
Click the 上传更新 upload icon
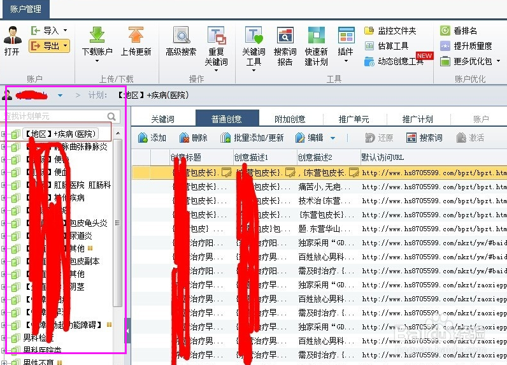136,36
